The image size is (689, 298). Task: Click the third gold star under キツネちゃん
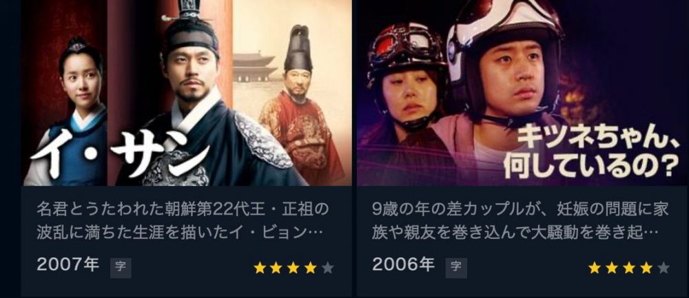click(x=629, y=268)
